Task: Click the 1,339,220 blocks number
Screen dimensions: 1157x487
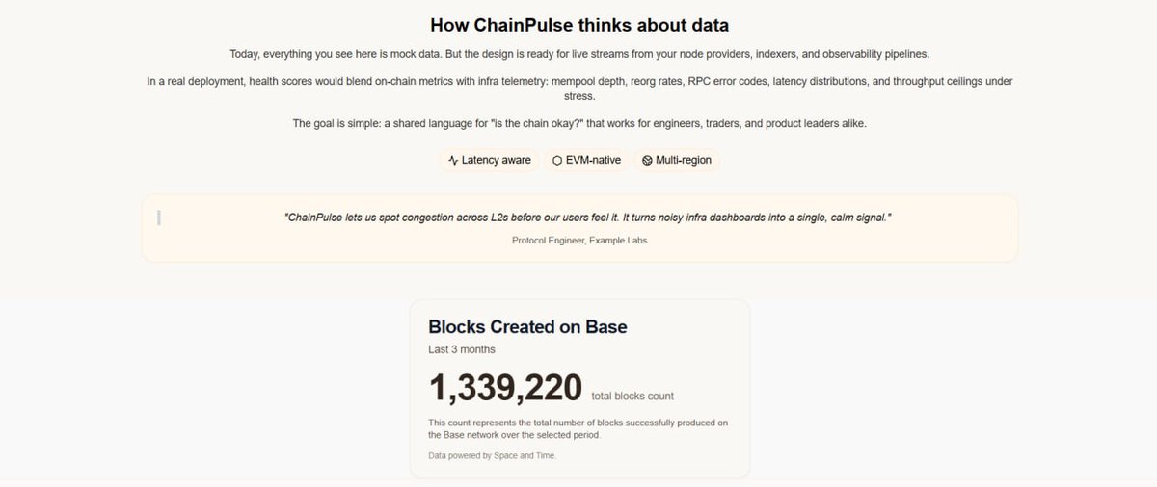Action: pos(505,388)
